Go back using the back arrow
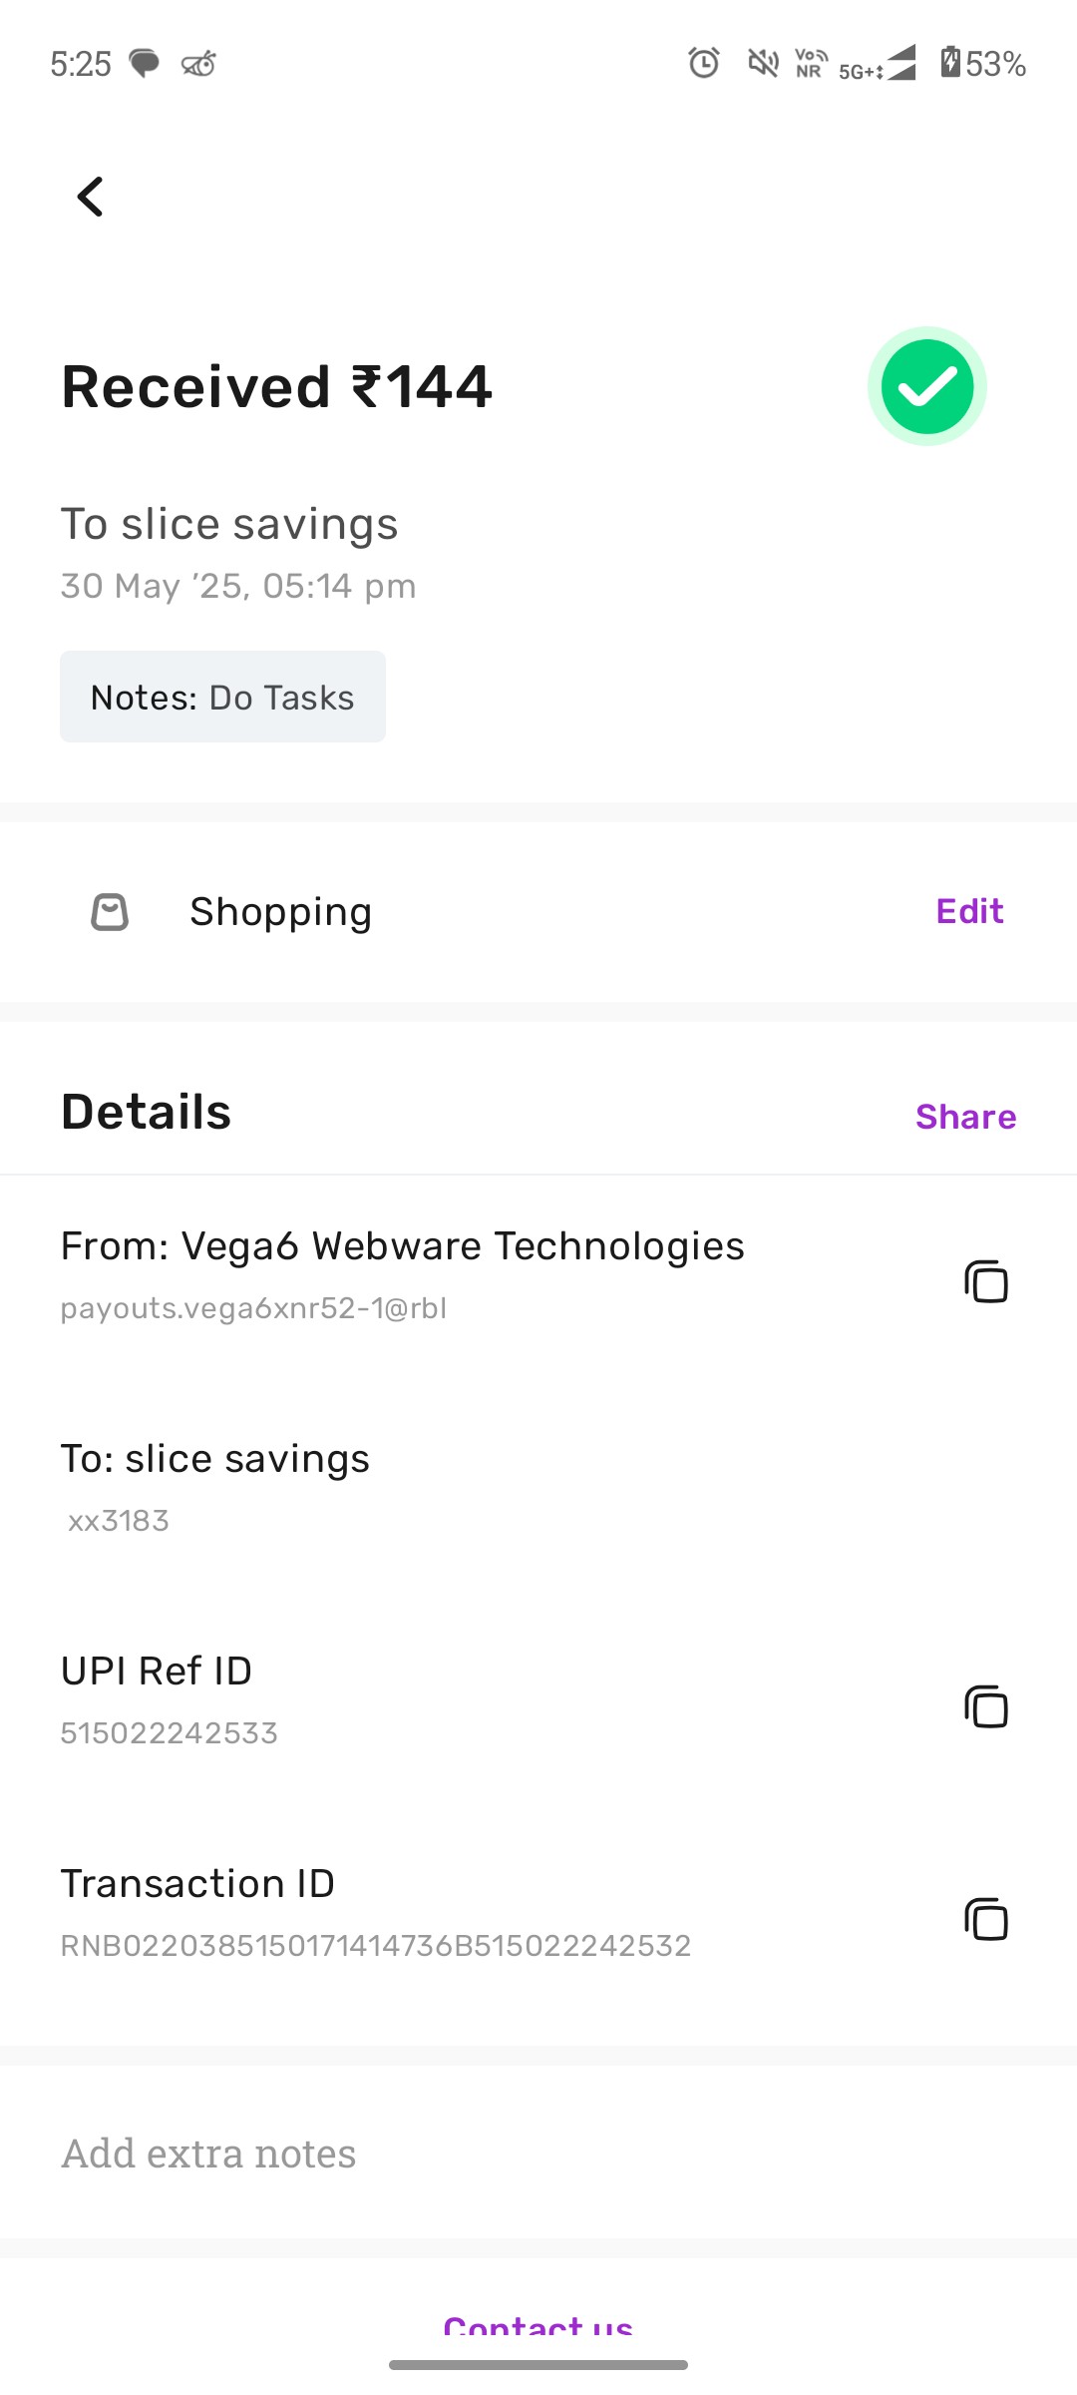The image size is (1077, 2395). (91, 197)
